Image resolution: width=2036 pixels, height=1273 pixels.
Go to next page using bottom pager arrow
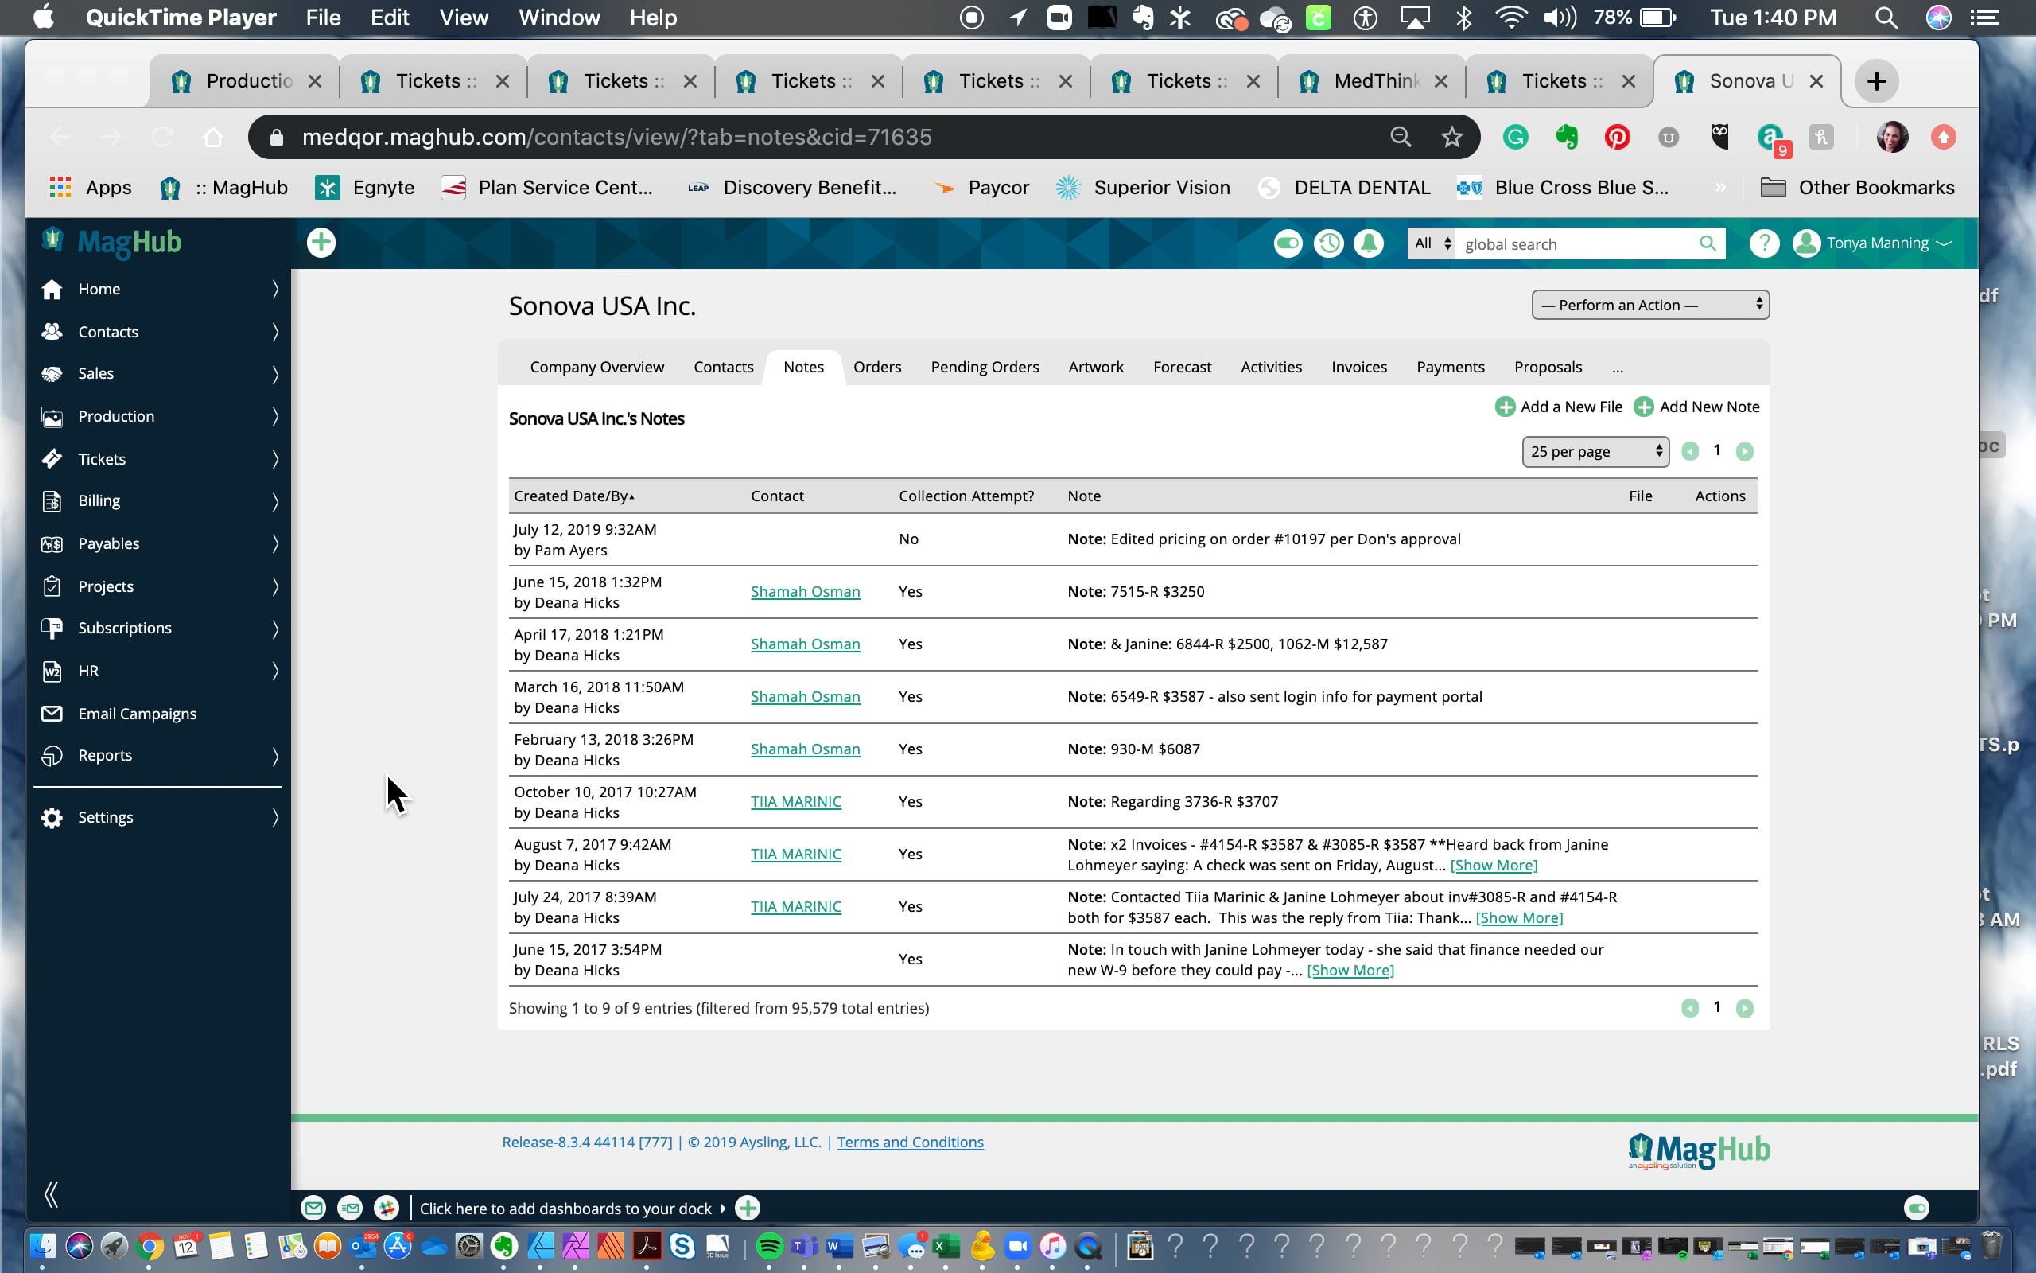pyautogui.click(x=1745, y=1008)
